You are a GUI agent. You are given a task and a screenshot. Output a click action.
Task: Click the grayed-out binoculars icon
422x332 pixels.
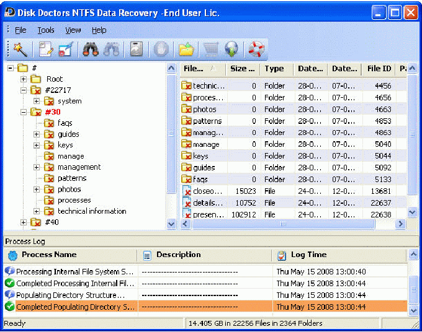click(x=111, y=50)
